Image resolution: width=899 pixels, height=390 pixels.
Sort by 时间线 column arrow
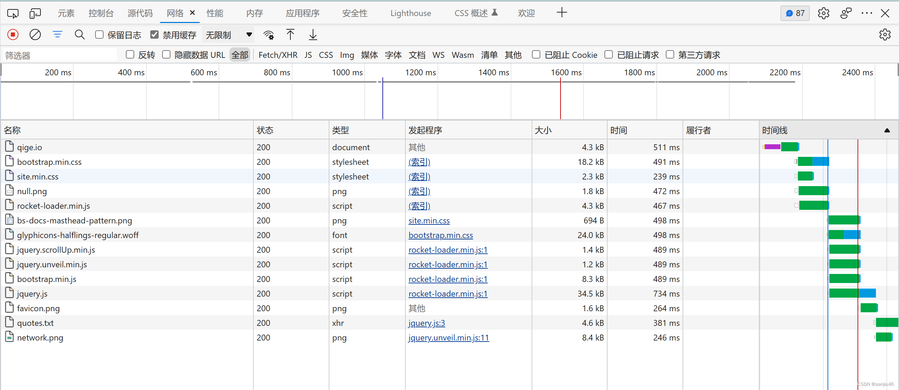887,130
